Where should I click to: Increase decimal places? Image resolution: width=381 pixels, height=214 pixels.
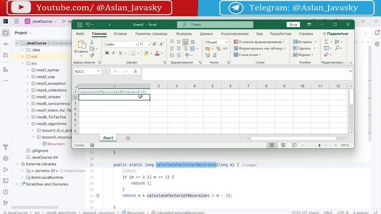pyautogui.click(x=208, y=55)
